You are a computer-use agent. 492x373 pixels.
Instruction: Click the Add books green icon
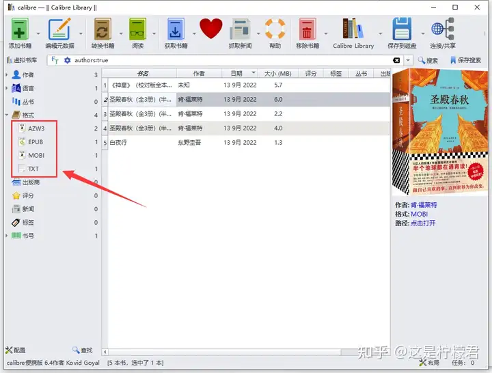pyautogui.click(x=20, y=29)
